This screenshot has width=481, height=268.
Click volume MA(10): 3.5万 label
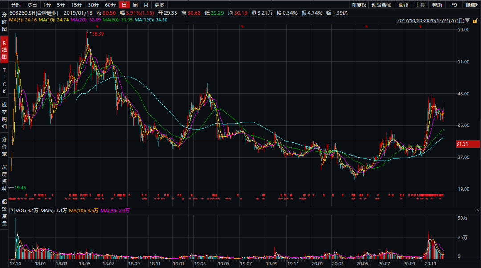tap(84, 211)
